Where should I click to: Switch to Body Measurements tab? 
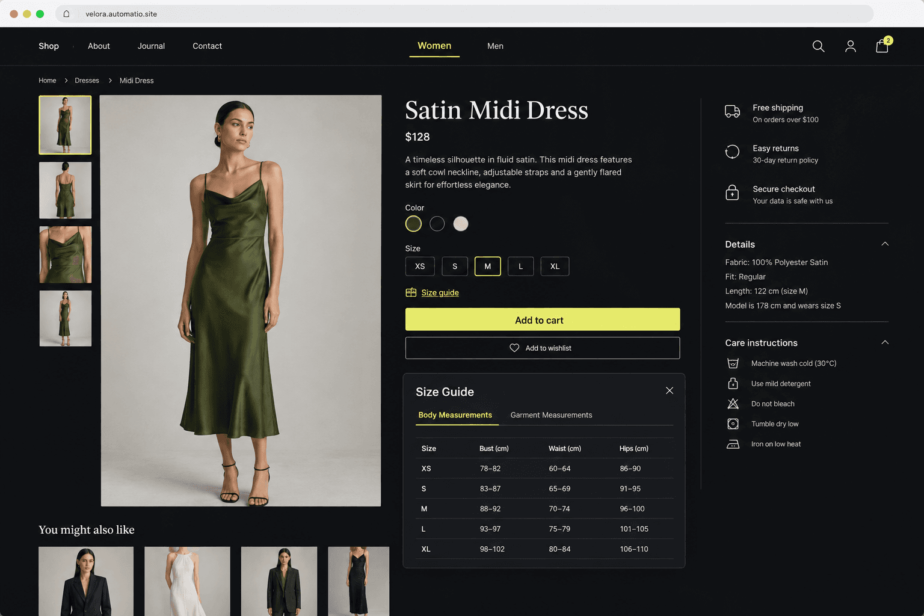[x=455, y=415]
